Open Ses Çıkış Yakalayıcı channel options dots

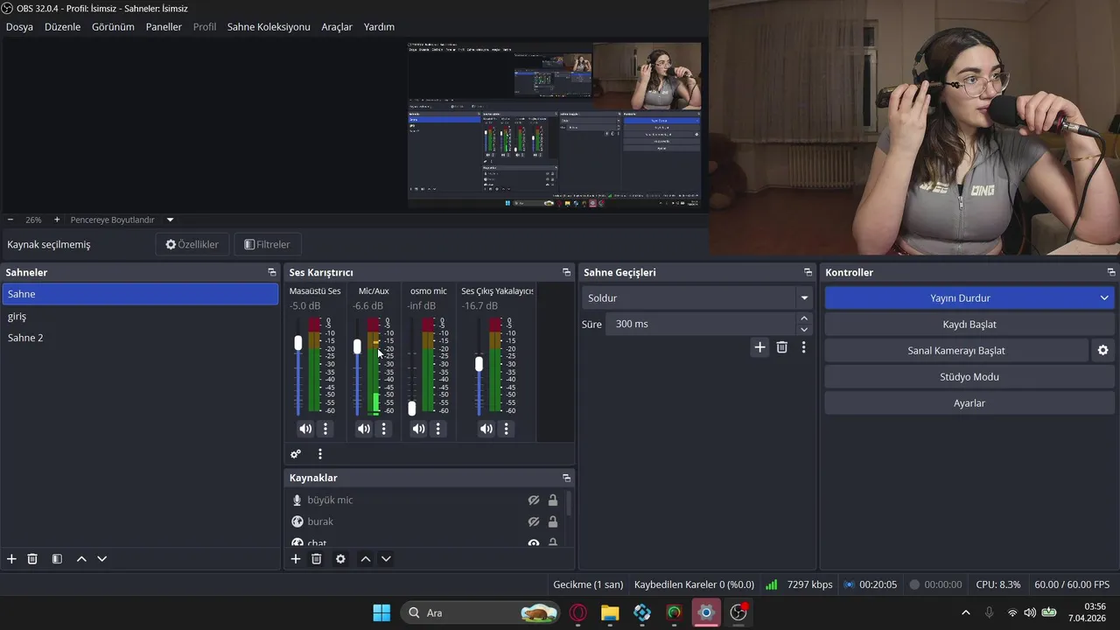click(x=507, y=429)
